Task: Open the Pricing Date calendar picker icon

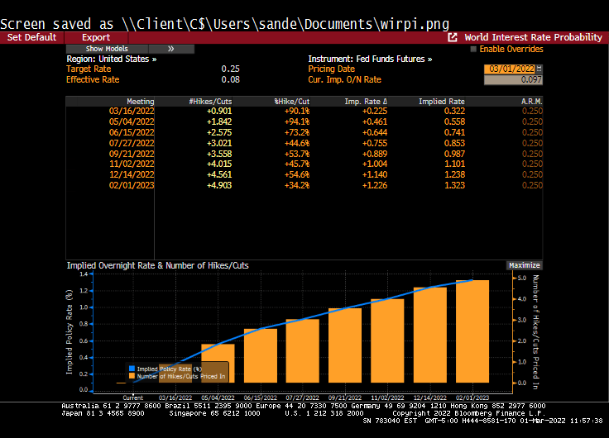Action: coord(539,69)
